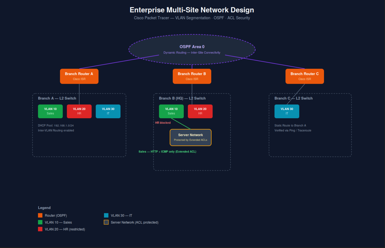
Task: Click 'Router (OSPF)' legend text
Action: (x=56, y=215)
